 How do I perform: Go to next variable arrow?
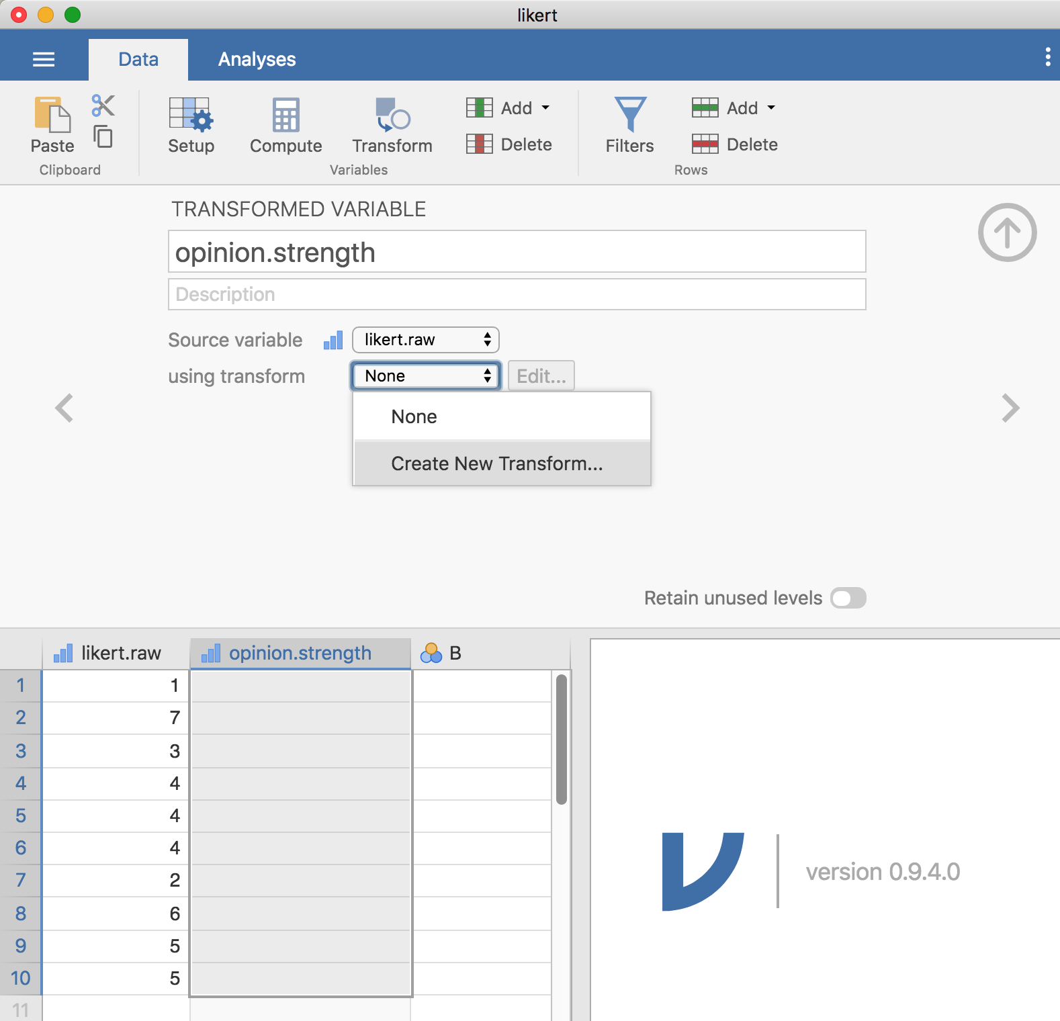[x=1010, y=408]
